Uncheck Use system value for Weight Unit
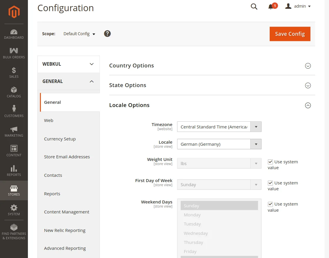Image resolution: width=329 pixels, height=258 pixels. (270, 162)
